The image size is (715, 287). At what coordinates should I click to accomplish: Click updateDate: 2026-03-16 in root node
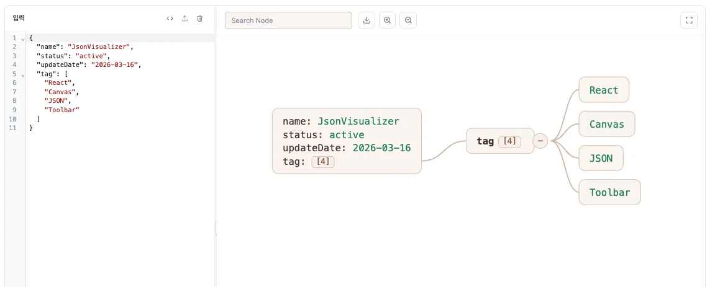tap(347, 148)
